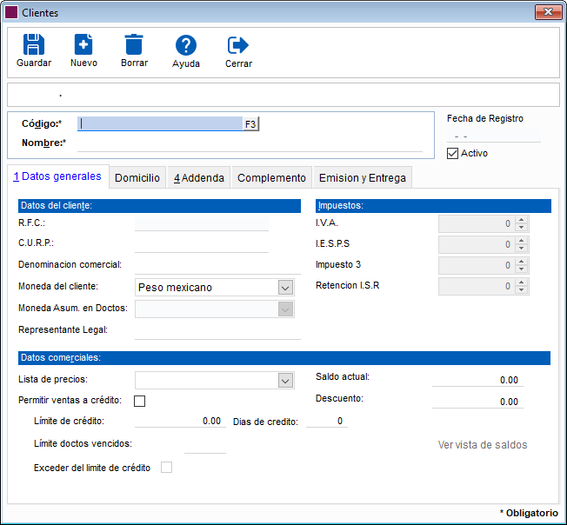Screen dimensions: 567x525
Task: Open the Lista de precios dropdown
Action: [x=284, y=380]
